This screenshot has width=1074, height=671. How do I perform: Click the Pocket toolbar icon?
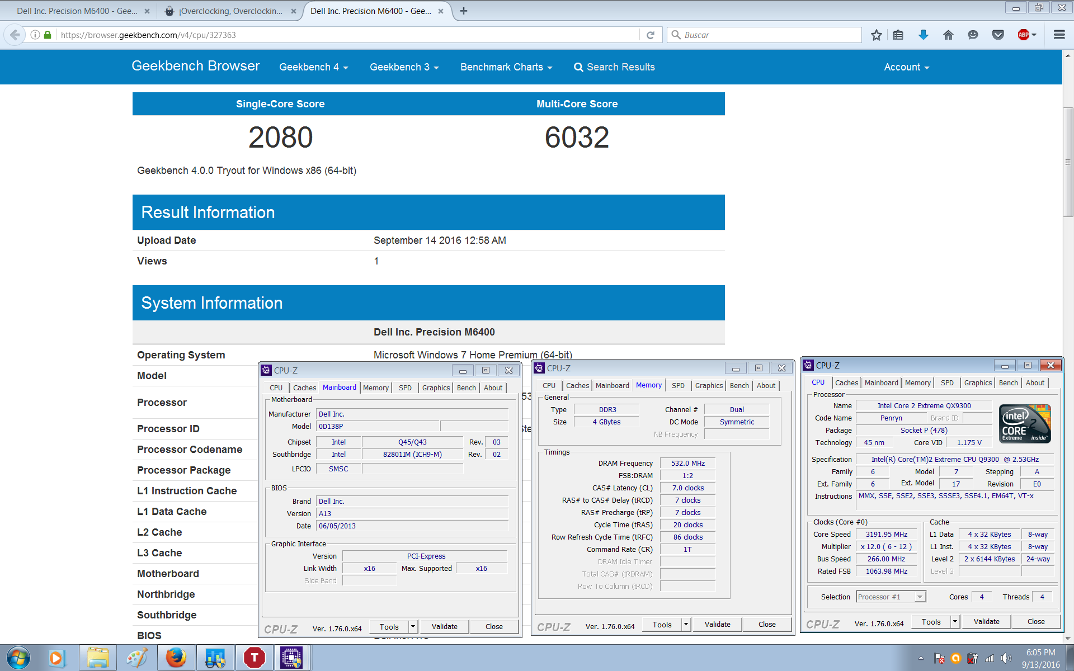point(998,35)
